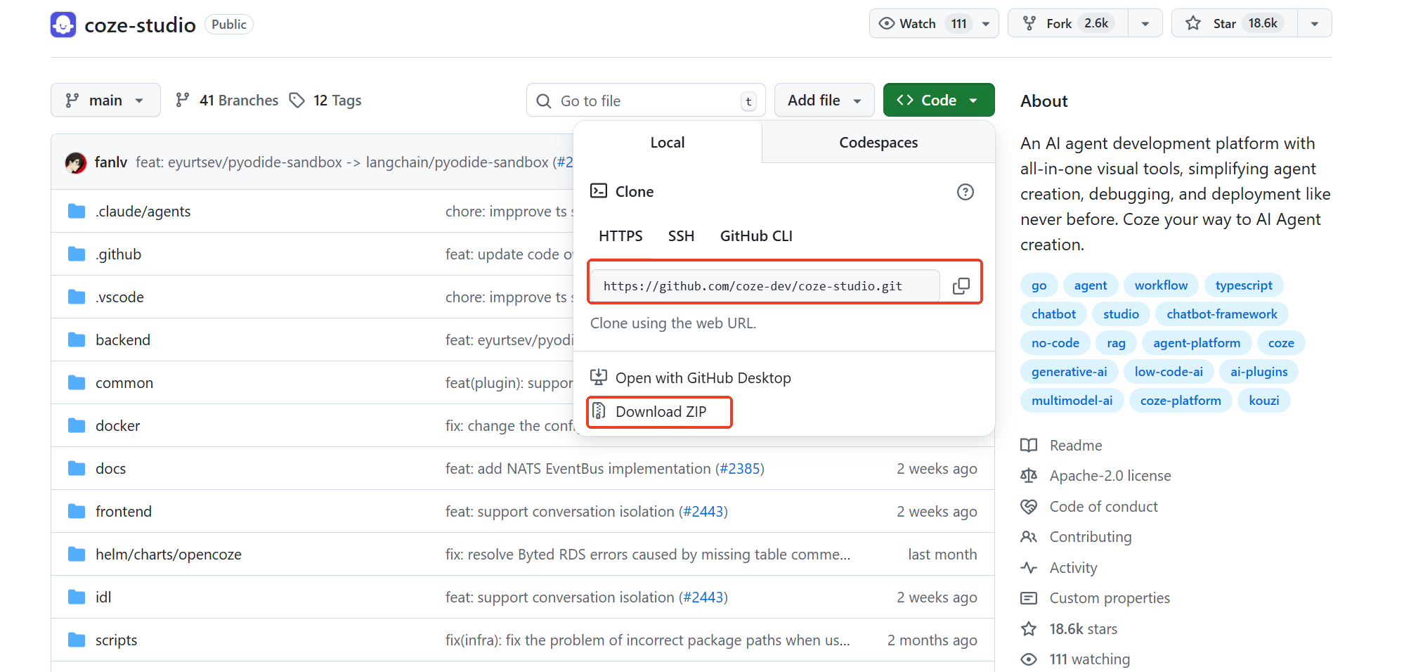Expand the Fork options caret
The width and height of the screenshot is (1404, 672).
tap(1145, 24)
